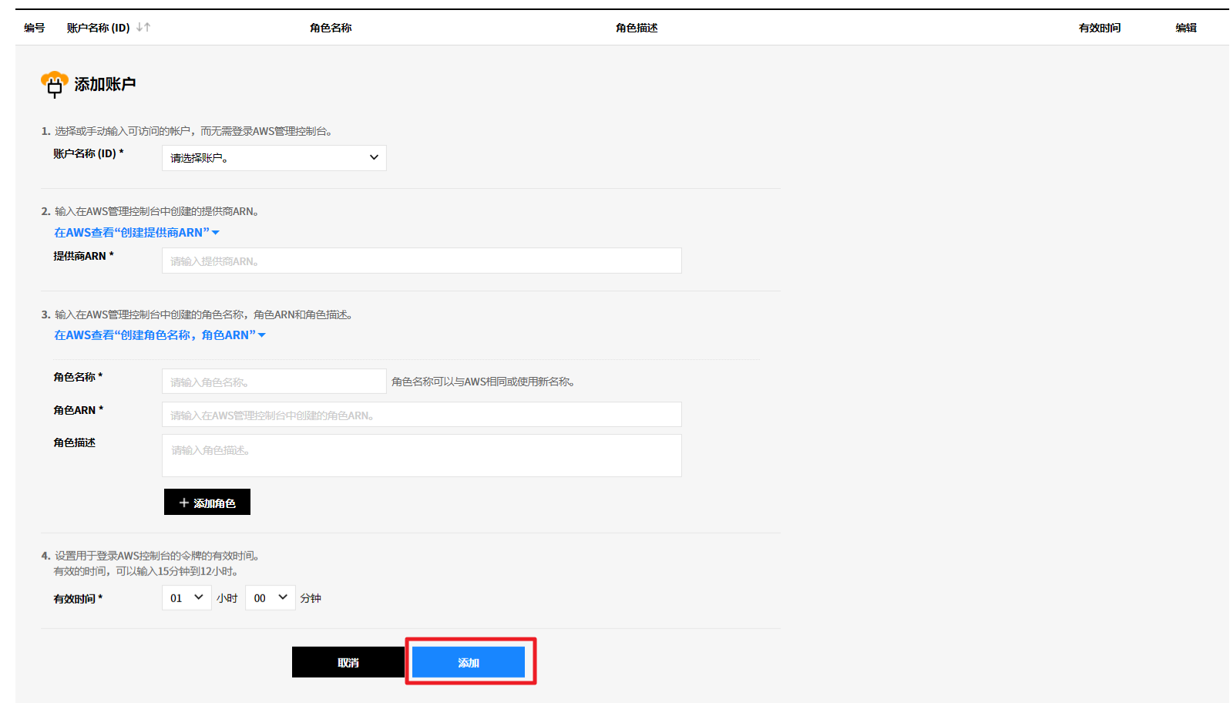Click the 角色名称 column header
Viewport: 1230px width, 703px height.
click(331, 28)
